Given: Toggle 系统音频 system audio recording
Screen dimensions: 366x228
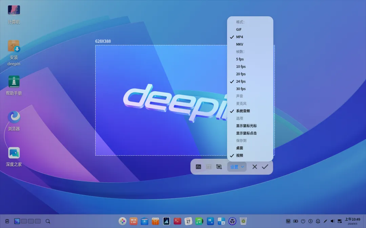Looking at the screenshot, I should (250, 111).
